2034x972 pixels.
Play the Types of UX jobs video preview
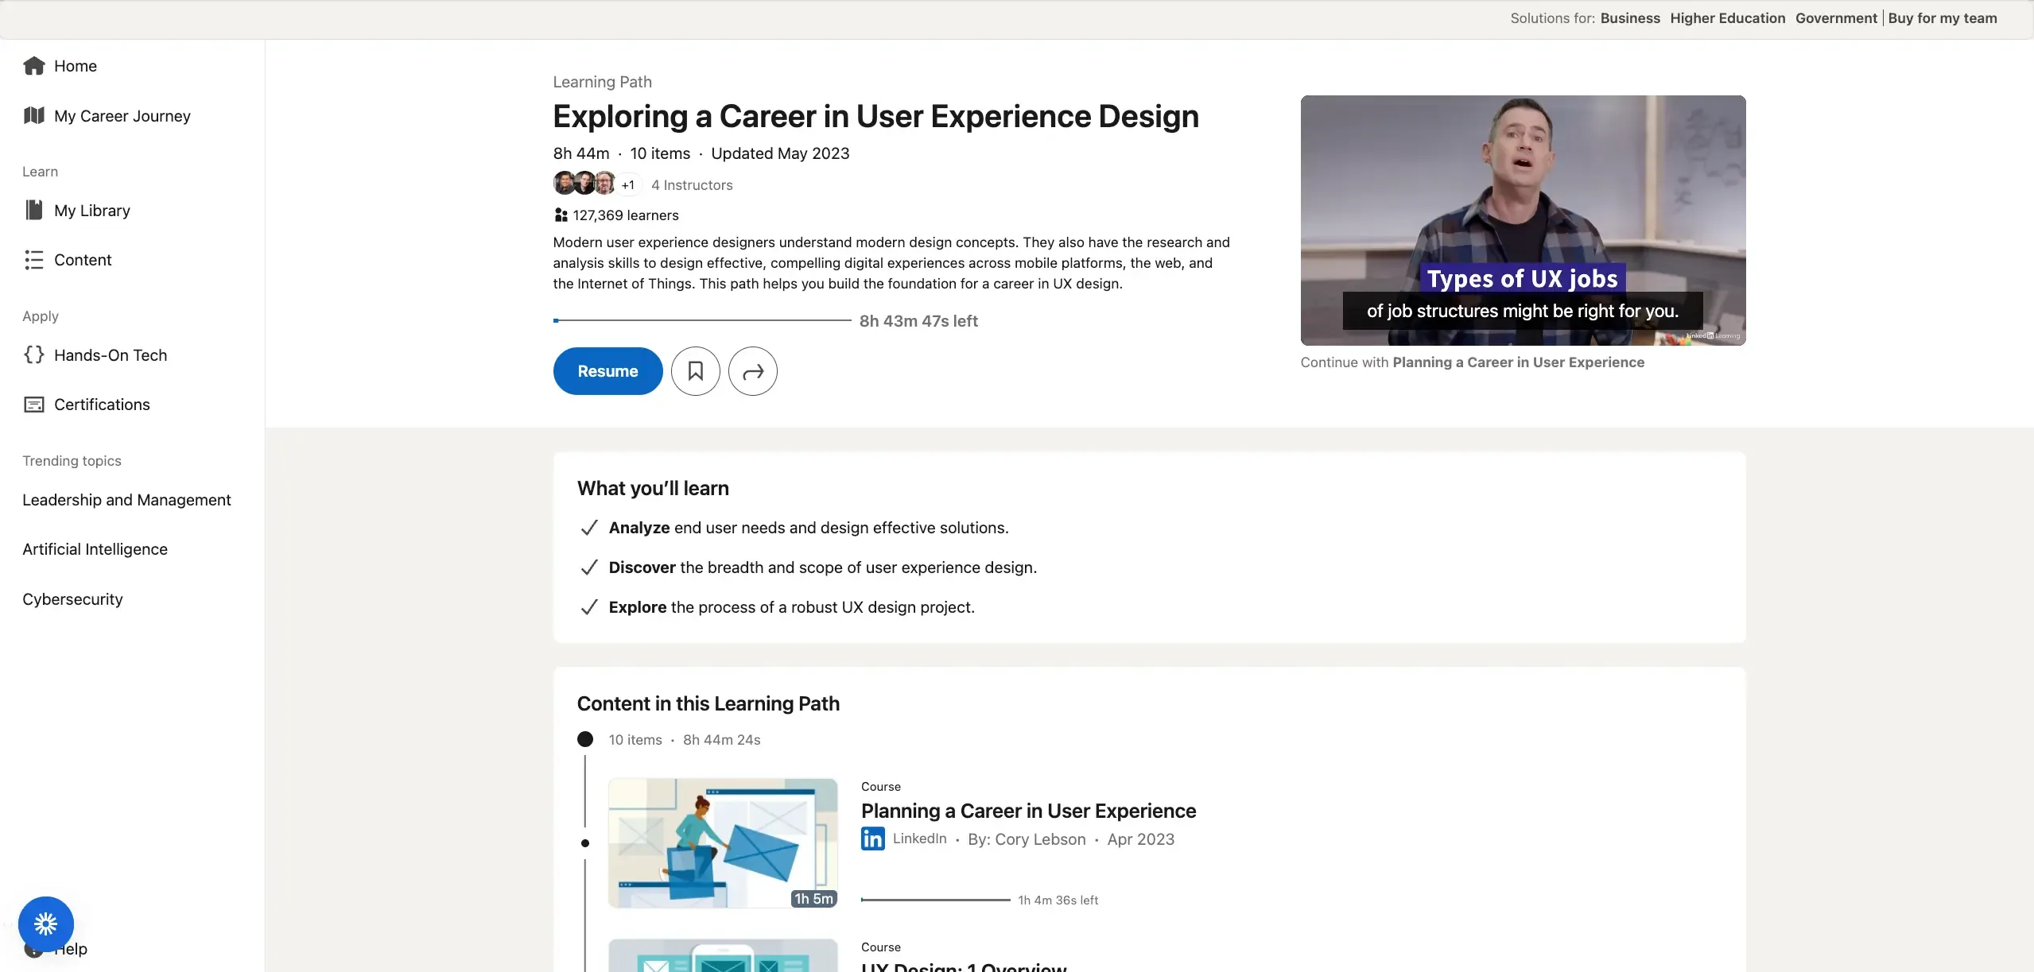tap(1522, 221)
